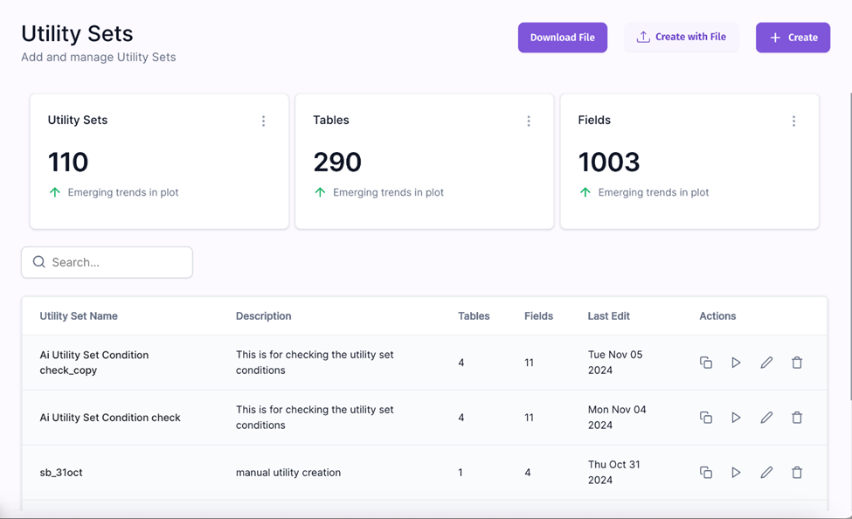Image resolution: width=852 pixels, height=519 pixels.
Task: Click the 'Utility Sets' page heading
Action: click(x=77, y=34)
